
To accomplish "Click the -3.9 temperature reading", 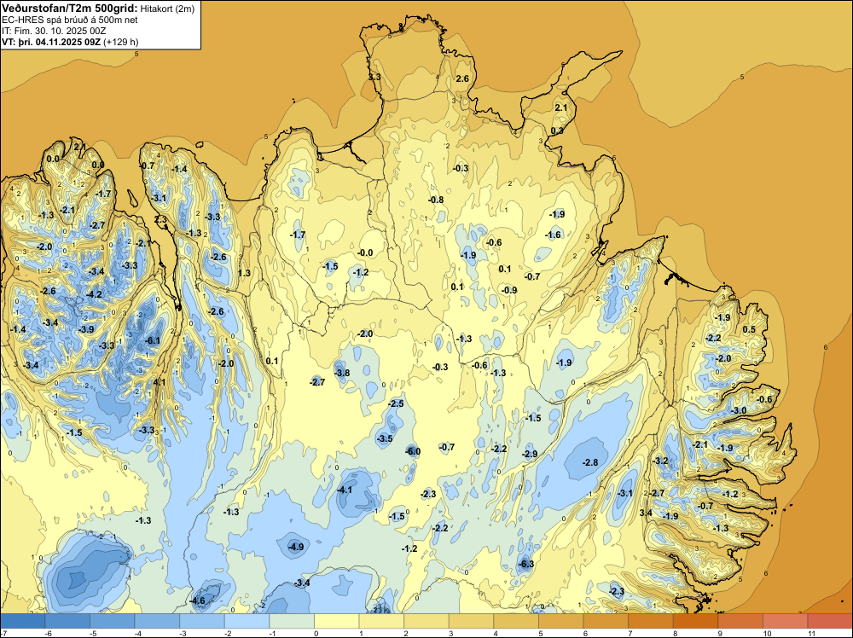I will [x=86, y=329].
